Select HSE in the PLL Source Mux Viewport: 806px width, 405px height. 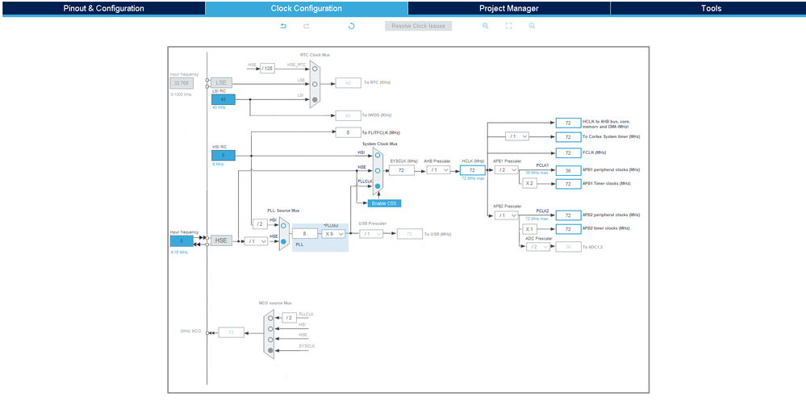(283, 241)
